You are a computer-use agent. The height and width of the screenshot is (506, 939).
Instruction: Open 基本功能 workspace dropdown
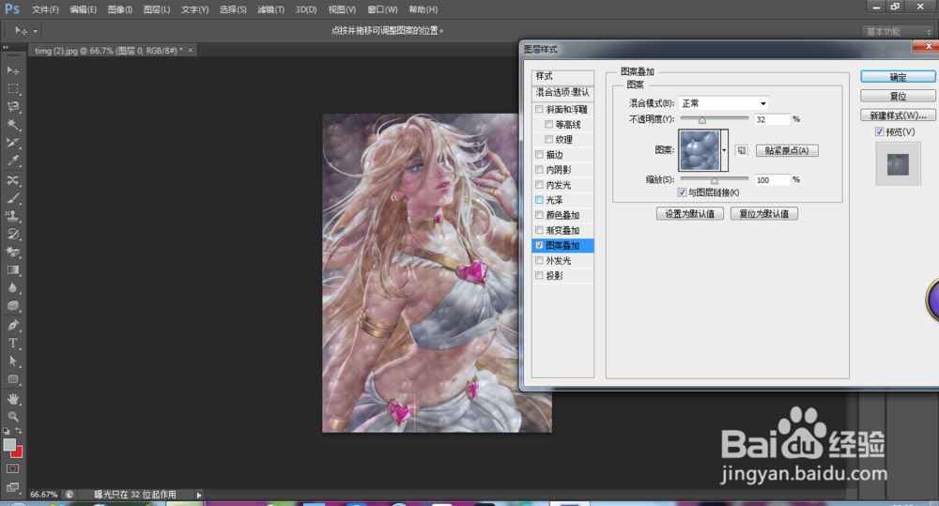(898, 31)
